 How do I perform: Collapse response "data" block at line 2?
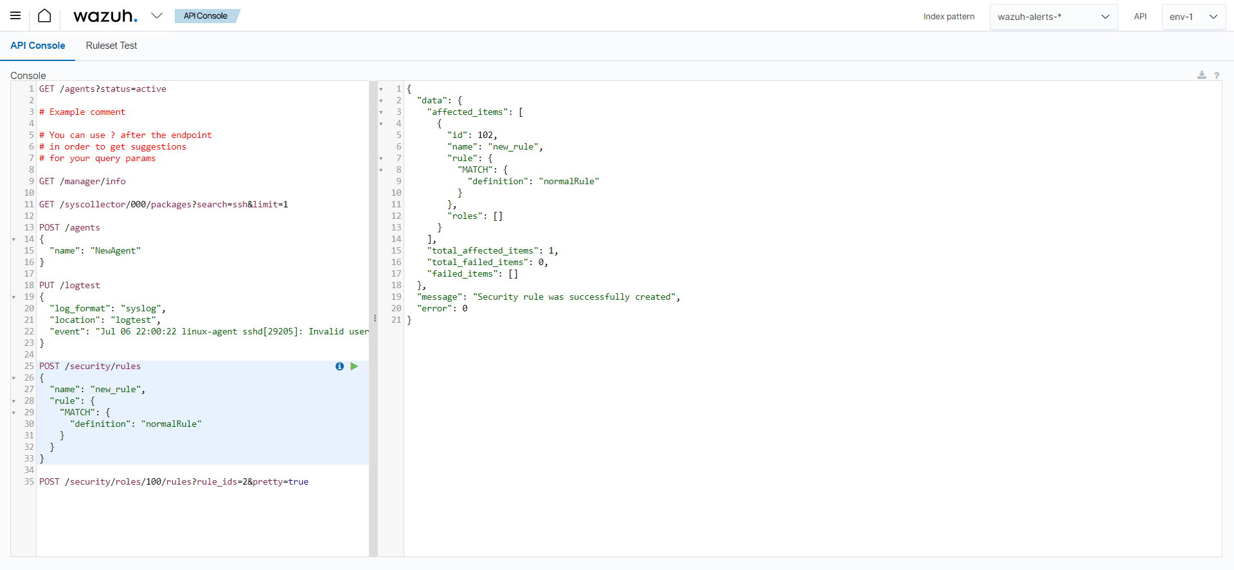(381, 101)
